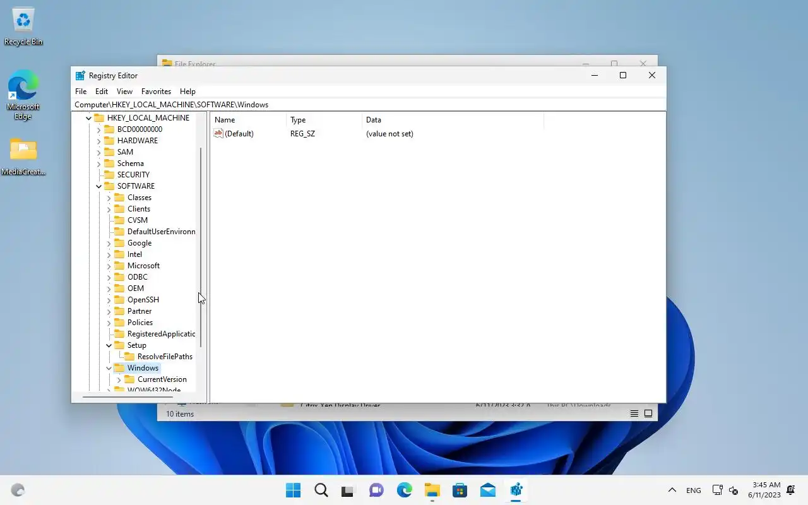
Task: Expand the ODBC key
Action: [x=109, y=277]
